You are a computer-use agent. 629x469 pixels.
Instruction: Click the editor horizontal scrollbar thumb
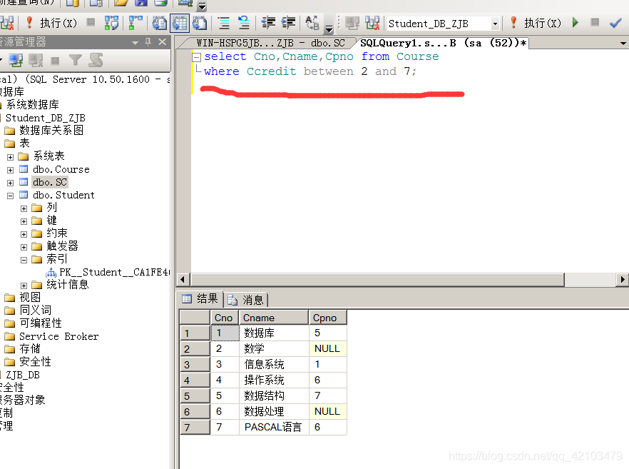[x=377, y=279]
